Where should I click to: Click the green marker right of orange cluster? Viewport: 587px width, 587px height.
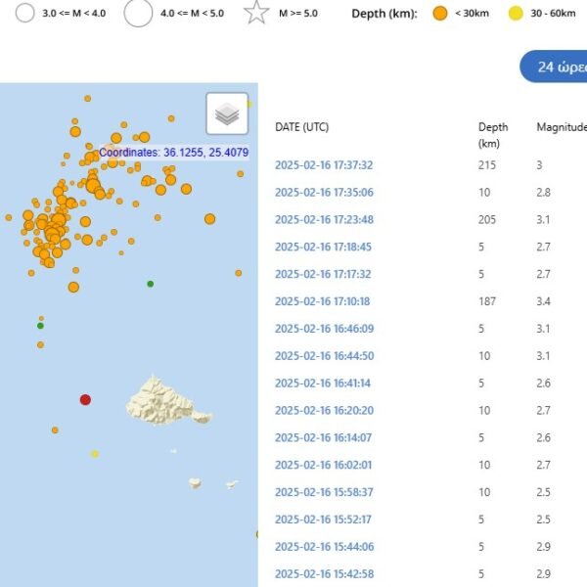pyautogui.click(x=150, y=284)
